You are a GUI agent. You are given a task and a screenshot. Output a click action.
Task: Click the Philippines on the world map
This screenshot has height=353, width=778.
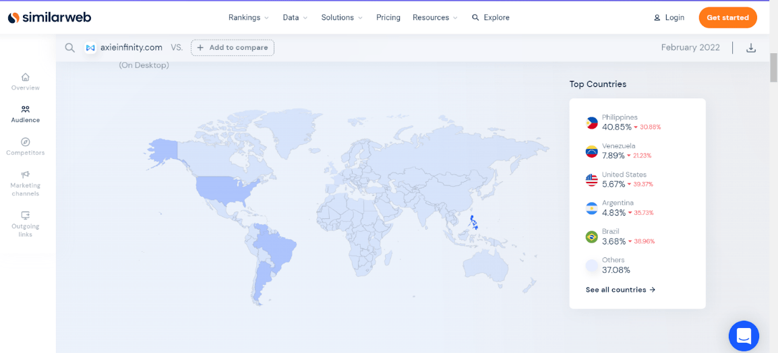click(x=473, y=222)
